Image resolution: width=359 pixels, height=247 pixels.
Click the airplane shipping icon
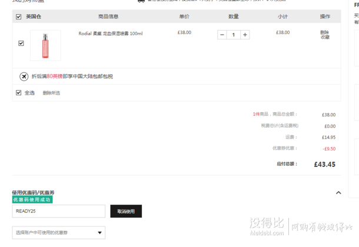pyautogui.click(x=24, y=76)
